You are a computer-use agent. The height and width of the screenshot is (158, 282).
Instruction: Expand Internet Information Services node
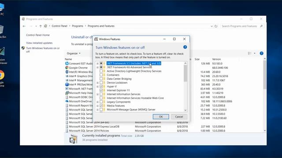(97, 94)
